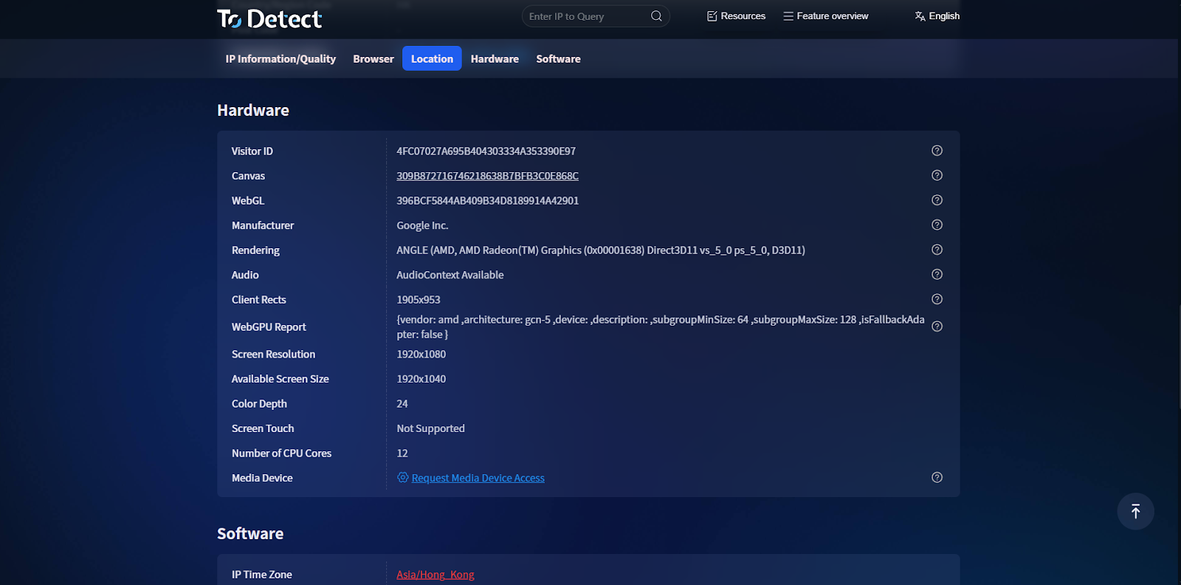Show help for Manufacturer row
This screenshot has height=585, width=1181.
(x=937, y=225)
